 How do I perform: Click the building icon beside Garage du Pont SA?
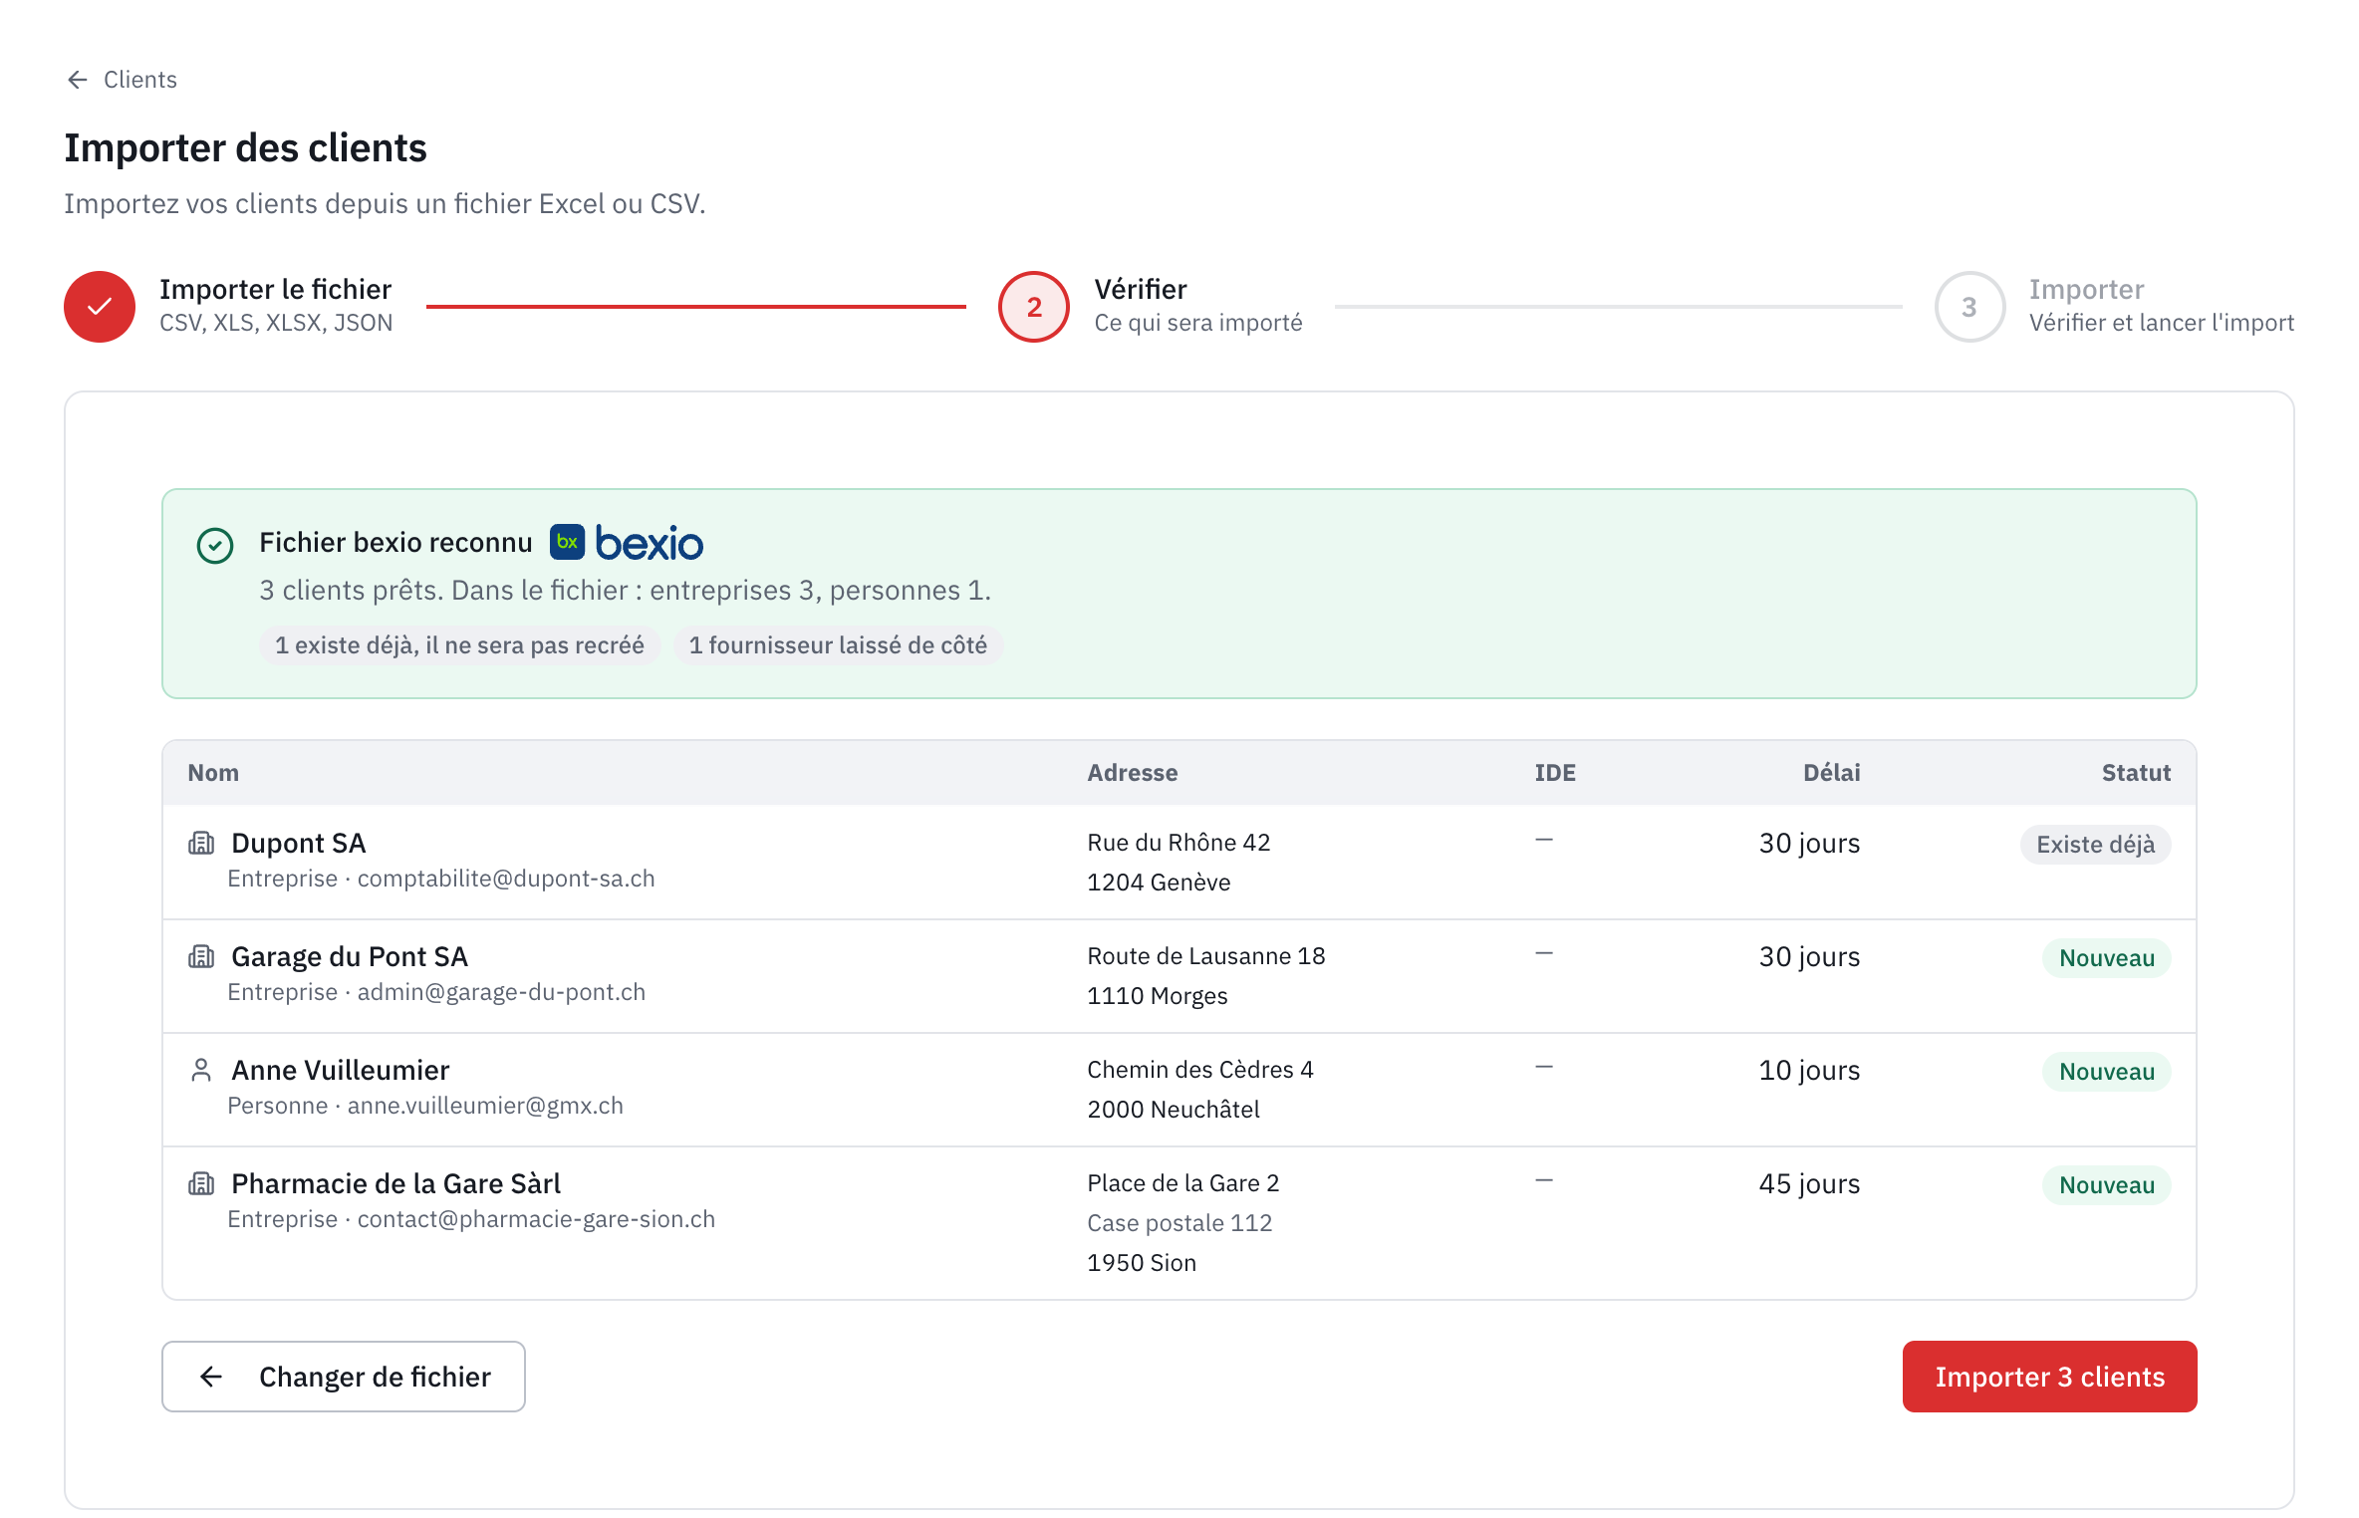pyautogui.click(x=201, y=957)
